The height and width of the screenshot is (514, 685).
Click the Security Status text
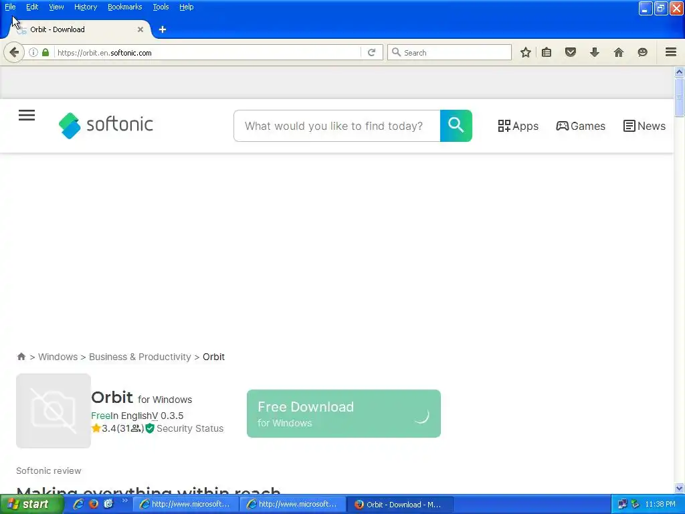point(190,428)
